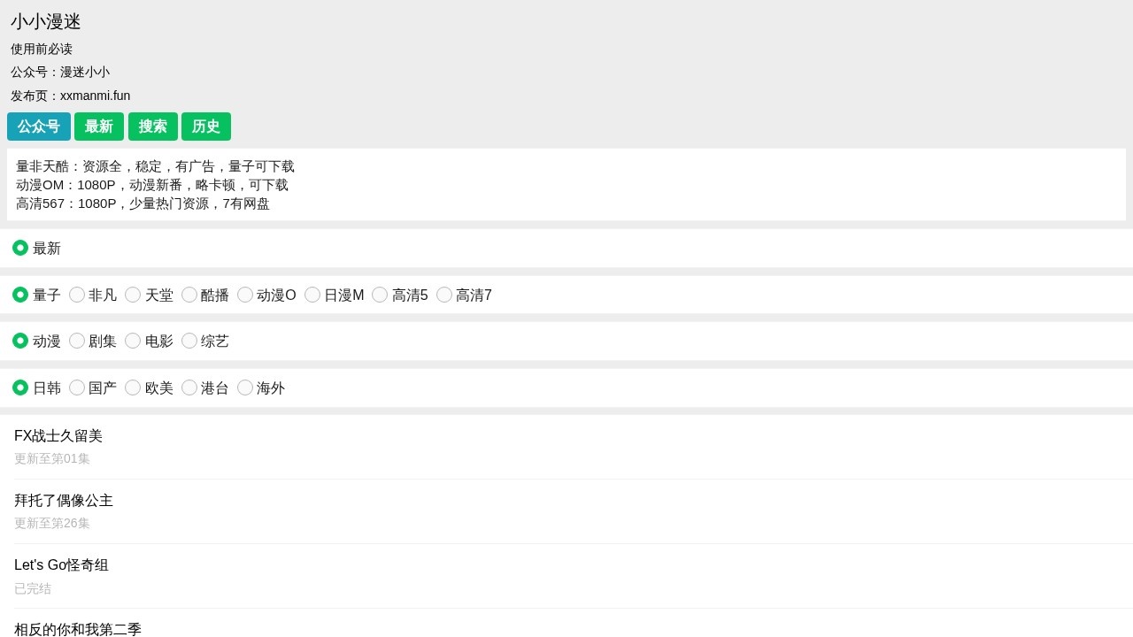Pick the 港台 region radio
This screenshot has height=637, width=1133.
pyautogui.click(x=189, y=388)
